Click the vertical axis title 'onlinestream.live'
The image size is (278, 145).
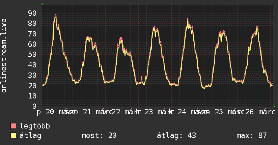pos(4,56)
